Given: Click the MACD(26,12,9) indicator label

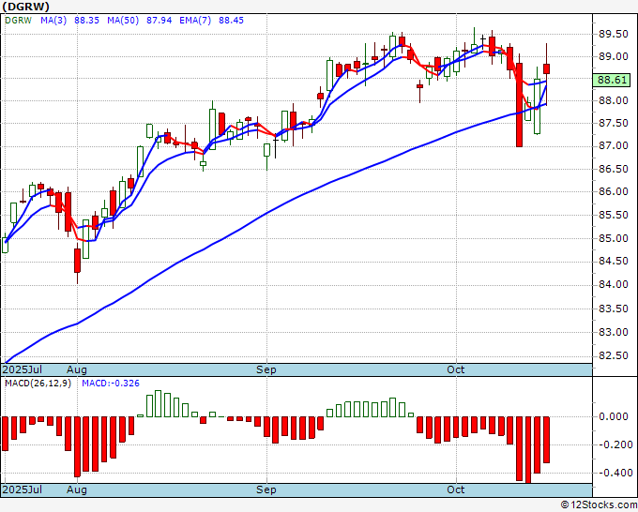Looking at the screenshot, I should (x=38, y=384).
